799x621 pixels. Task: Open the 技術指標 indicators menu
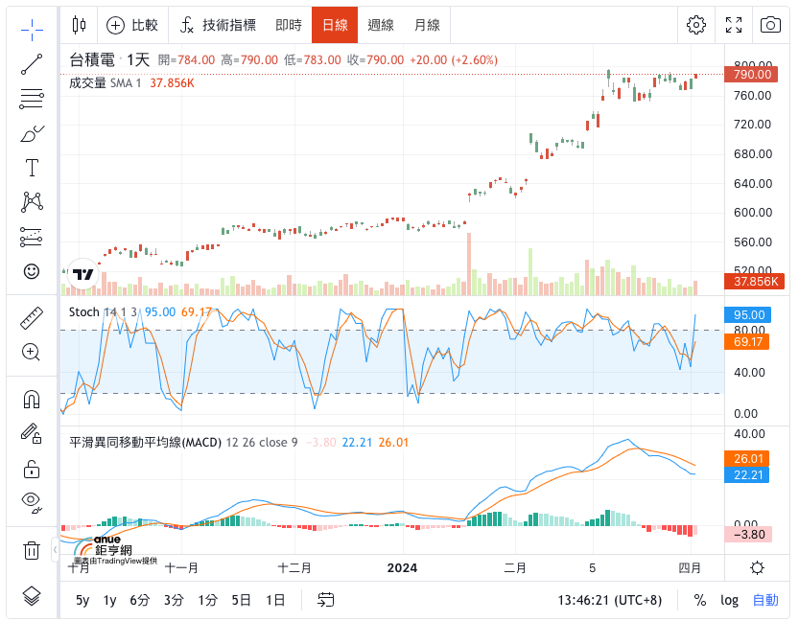[x=218, y=25]
